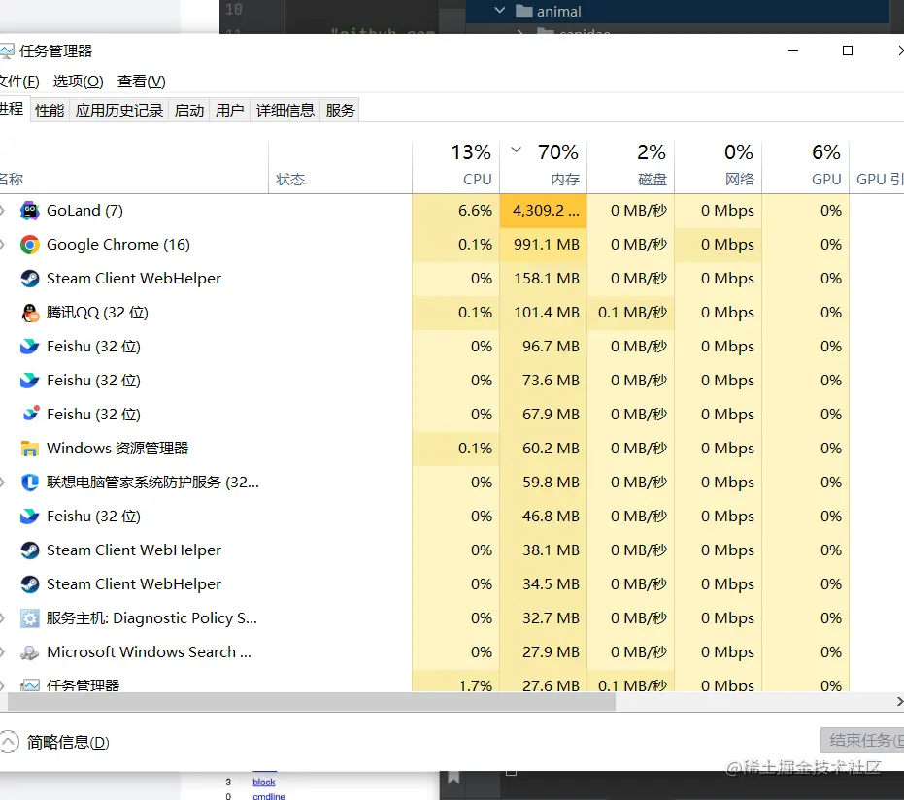Sort by the 内存 column header

click(x=544, y=167)
